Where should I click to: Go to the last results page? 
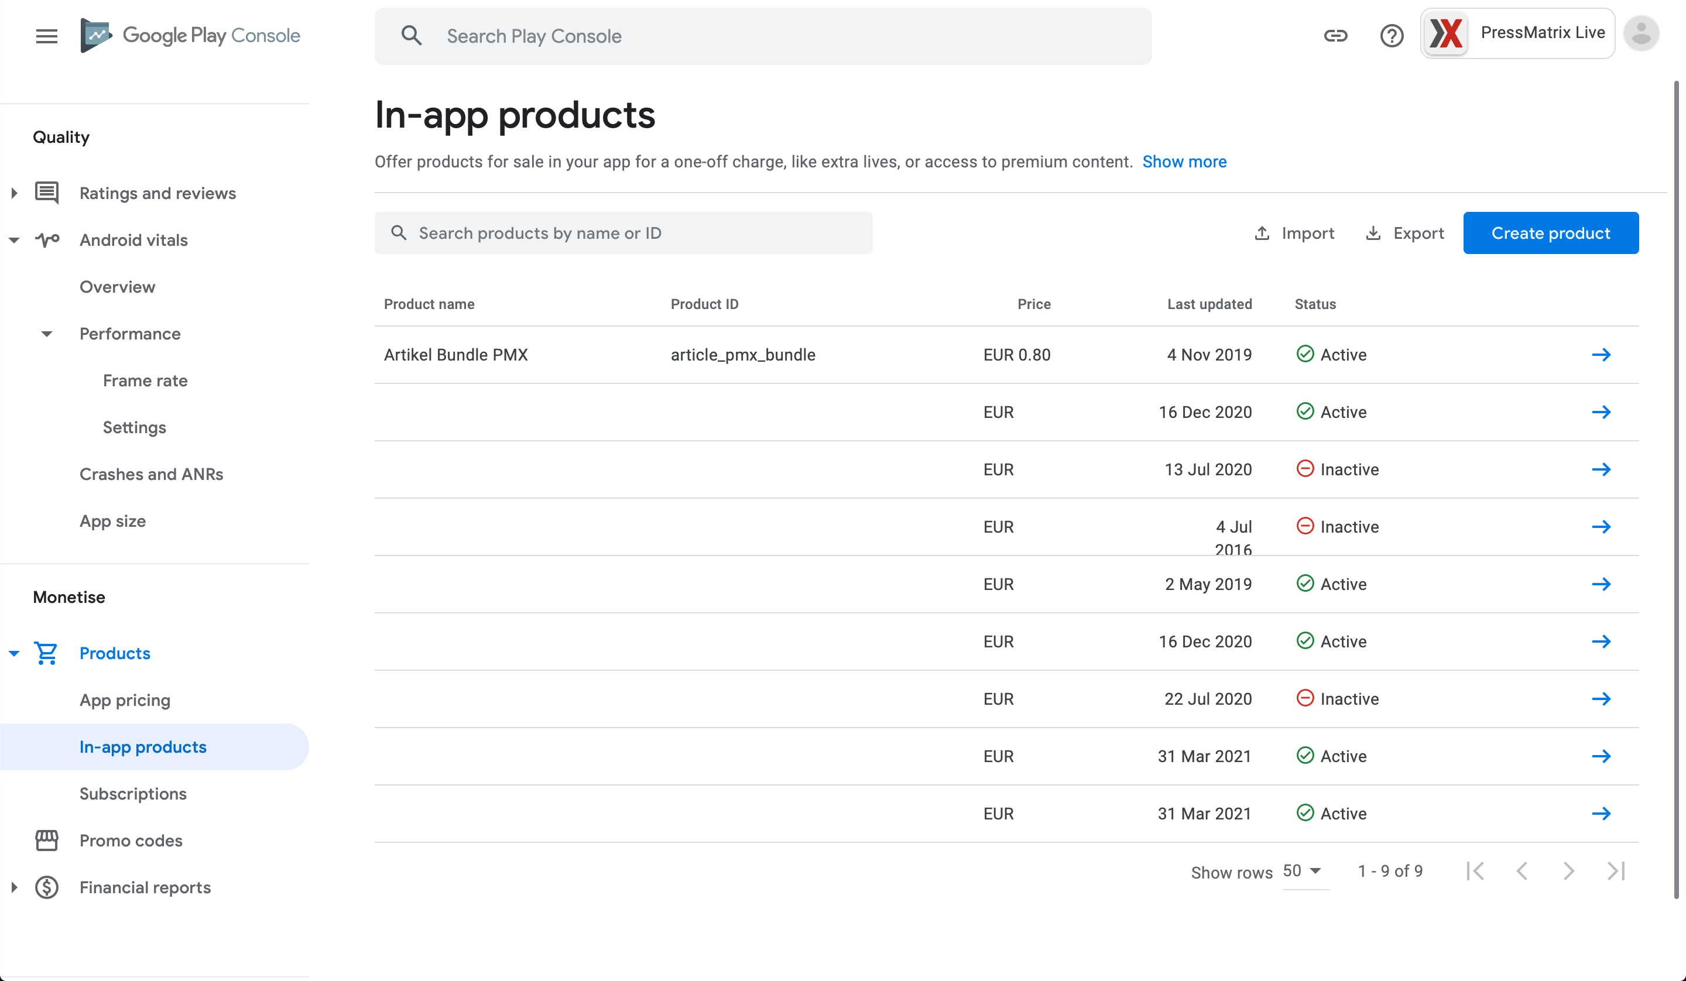1616,870
